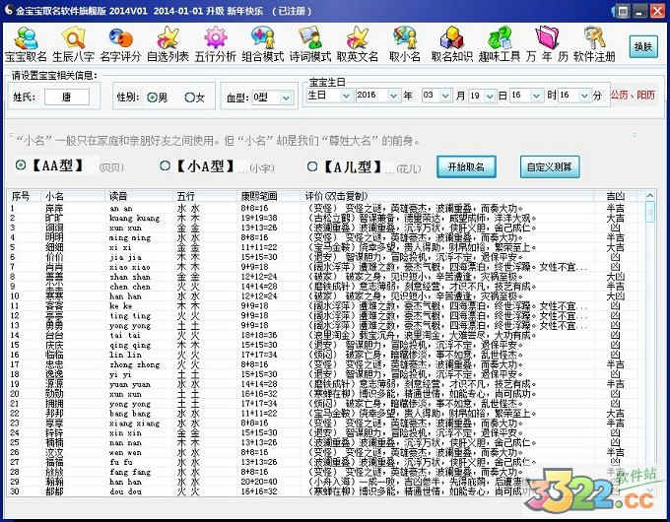Select row 2 with kuang kuang
The image size is (670, 522).
(x=327, y=218)
